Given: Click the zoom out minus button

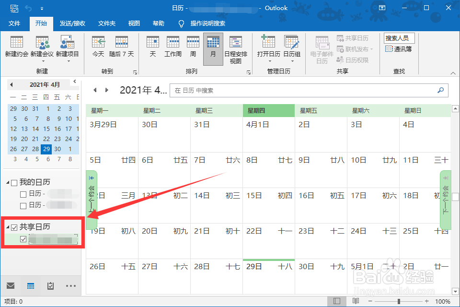Looking at the screenshot, I should tap(370, 301).
